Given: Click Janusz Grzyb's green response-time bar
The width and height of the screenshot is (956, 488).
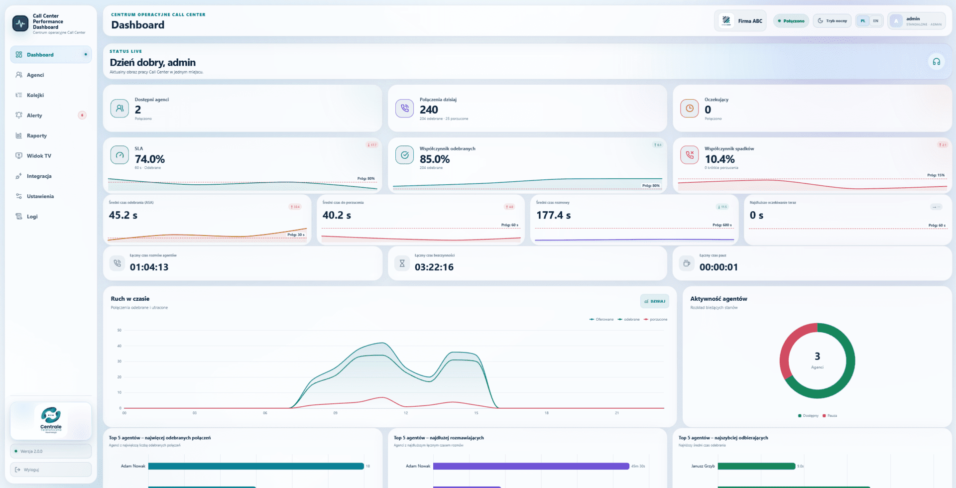Looking at the screenshot, I should tap(756, 466).
